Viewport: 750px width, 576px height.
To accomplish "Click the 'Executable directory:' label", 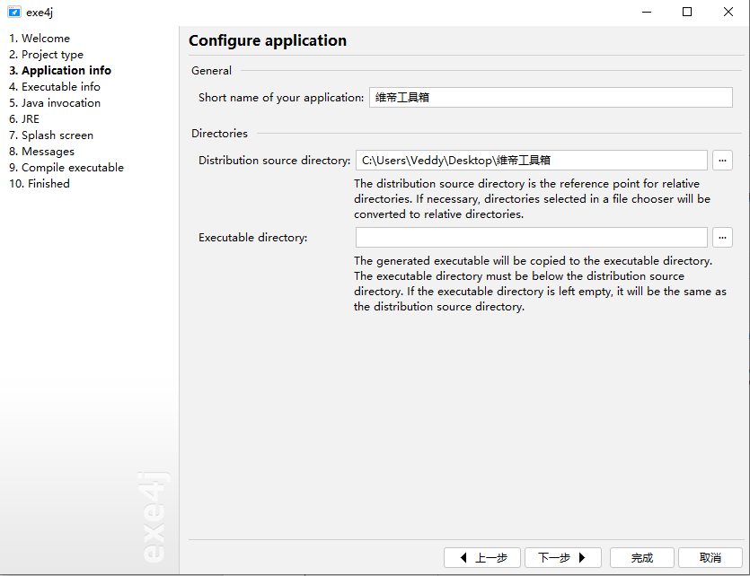I will [x=253, y=238].
